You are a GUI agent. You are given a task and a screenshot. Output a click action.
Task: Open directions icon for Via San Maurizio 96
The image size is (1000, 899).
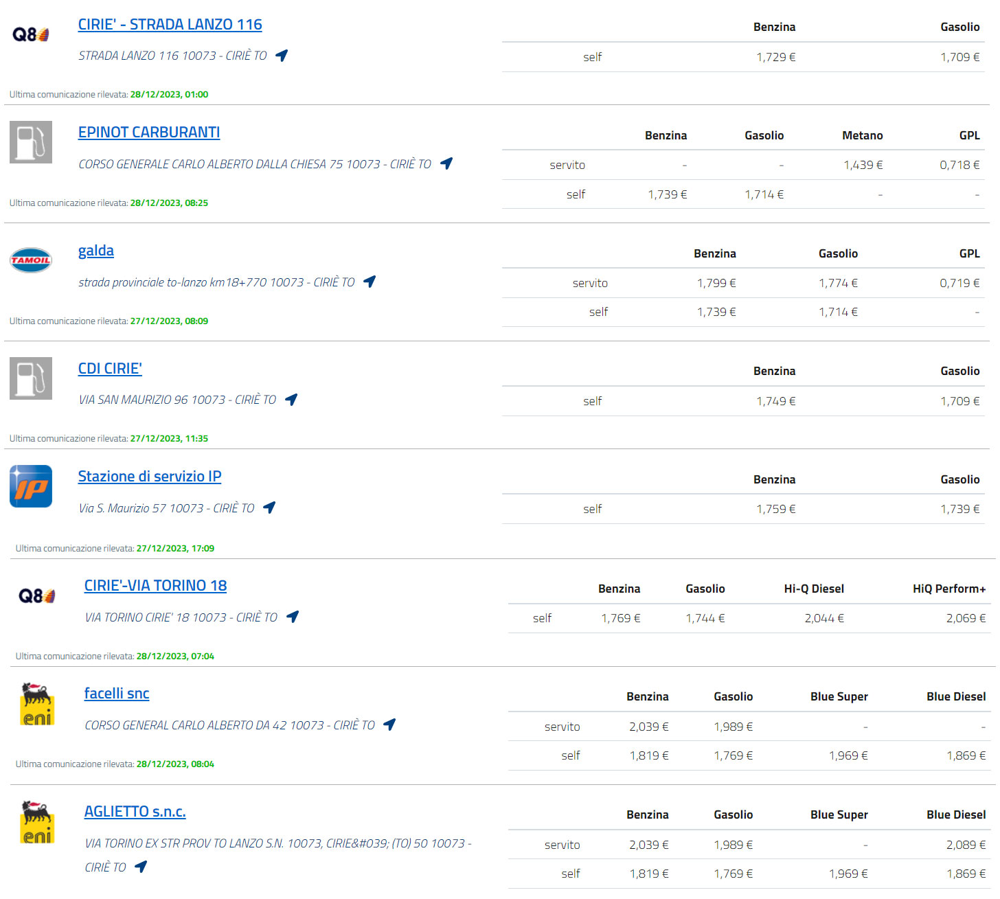291,400
